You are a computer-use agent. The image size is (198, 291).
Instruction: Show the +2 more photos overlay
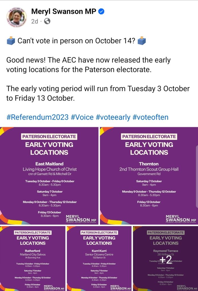[165, 258]
